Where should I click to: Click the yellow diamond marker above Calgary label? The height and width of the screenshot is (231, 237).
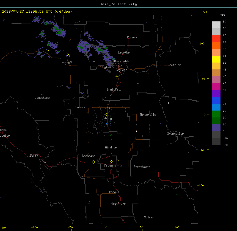(x=111, y=162)
